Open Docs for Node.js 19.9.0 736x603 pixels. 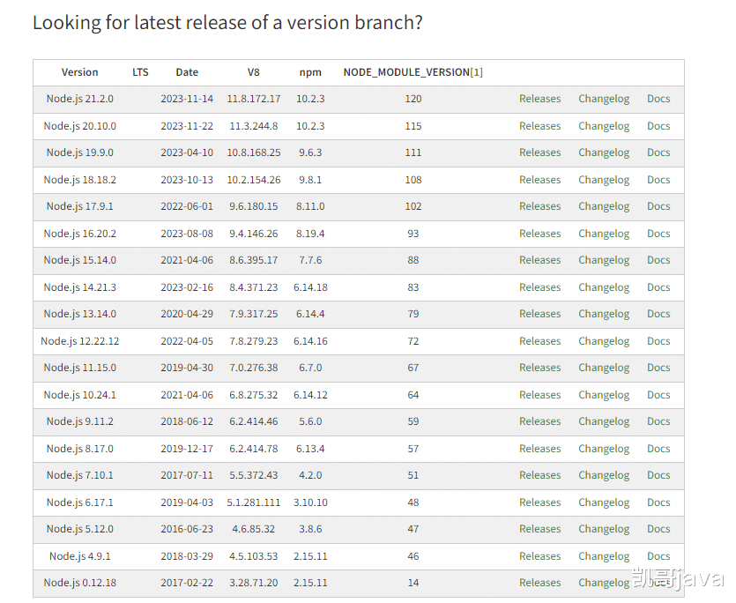[658, 153]
